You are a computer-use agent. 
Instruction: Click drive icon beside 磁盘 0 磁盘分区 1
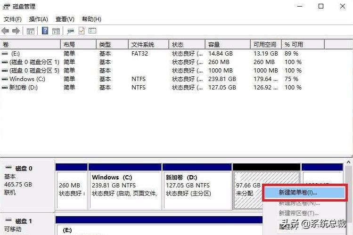coord(5,62)
